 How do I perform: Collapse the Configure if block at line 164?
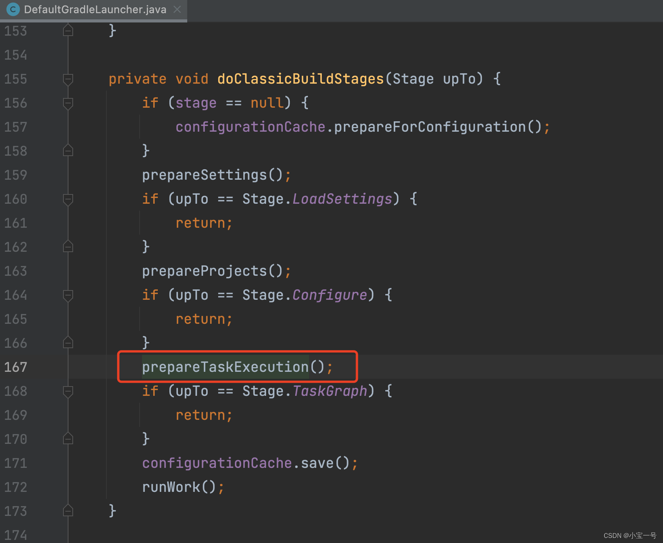(x=68, y=296)
